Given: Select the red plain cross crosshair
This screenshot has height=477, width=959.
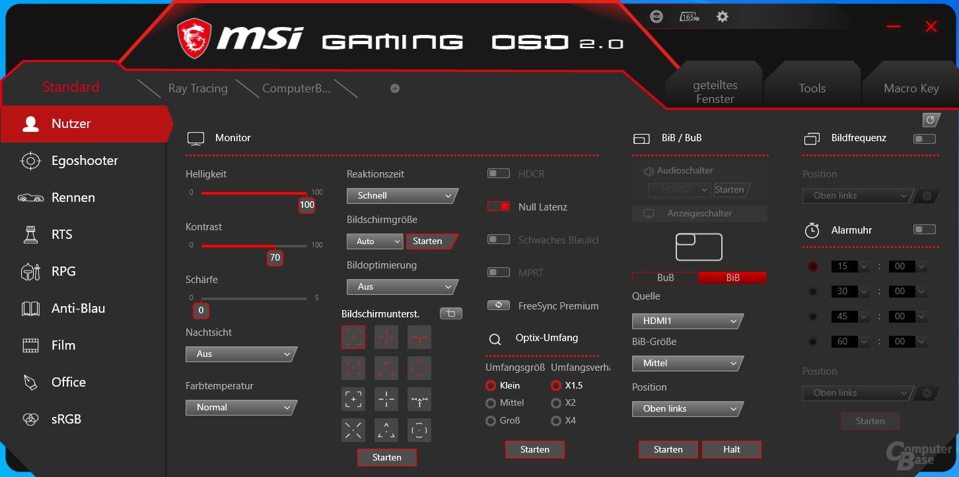Looking at the screenshot, I should [x=386, y=337].
